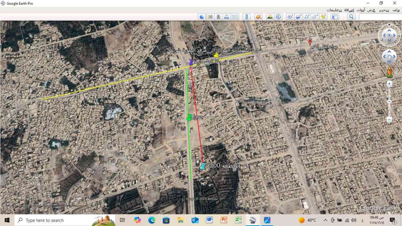The image size is (402, 226).
Task: Open the ملف (File) menu
Action: tap(395, 10)
